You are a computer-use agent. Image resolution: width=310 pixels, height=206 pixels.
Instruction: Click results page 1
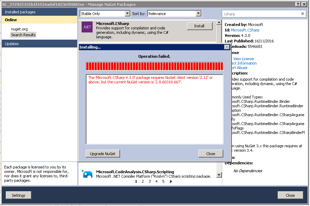136,181
